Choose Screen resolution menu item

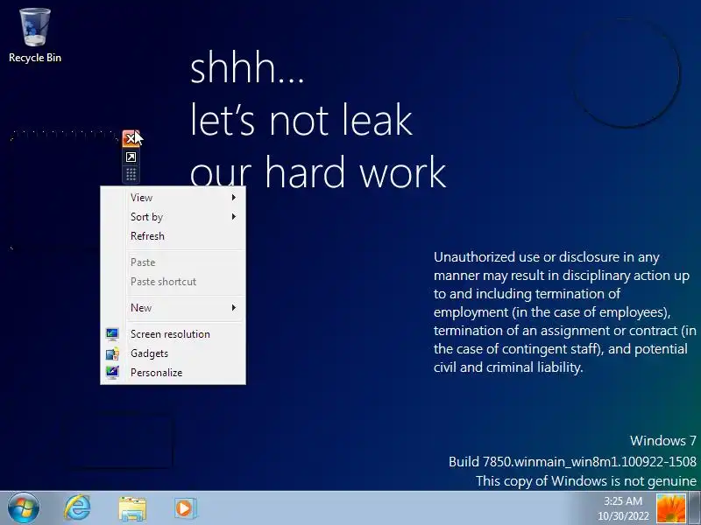click(x=173, y=334)
